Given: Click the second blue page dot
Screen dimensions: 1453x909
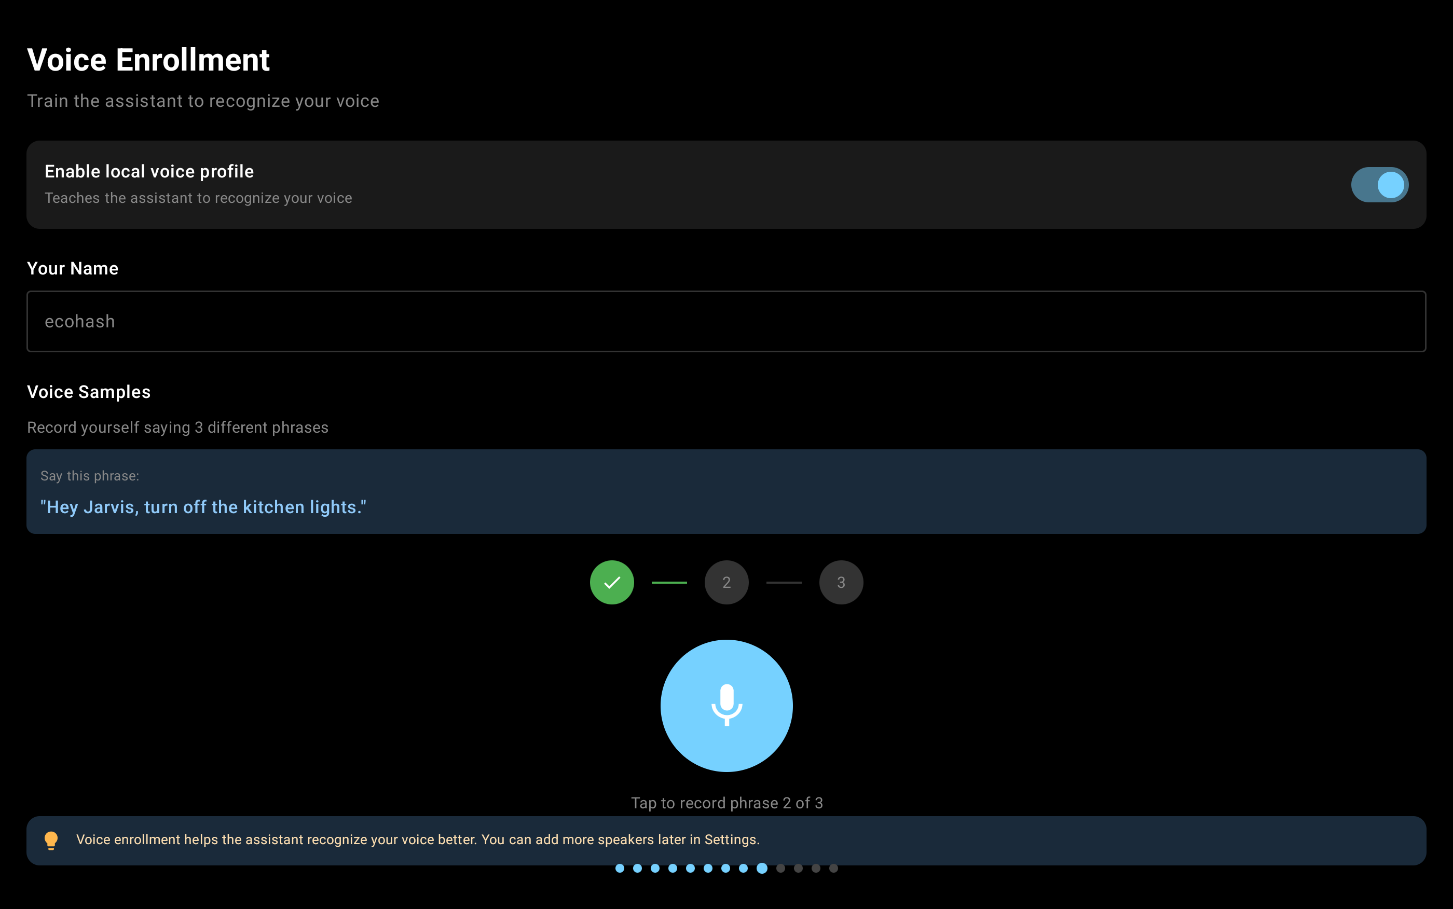Looking at the screenshot, I should click(637, 868).
